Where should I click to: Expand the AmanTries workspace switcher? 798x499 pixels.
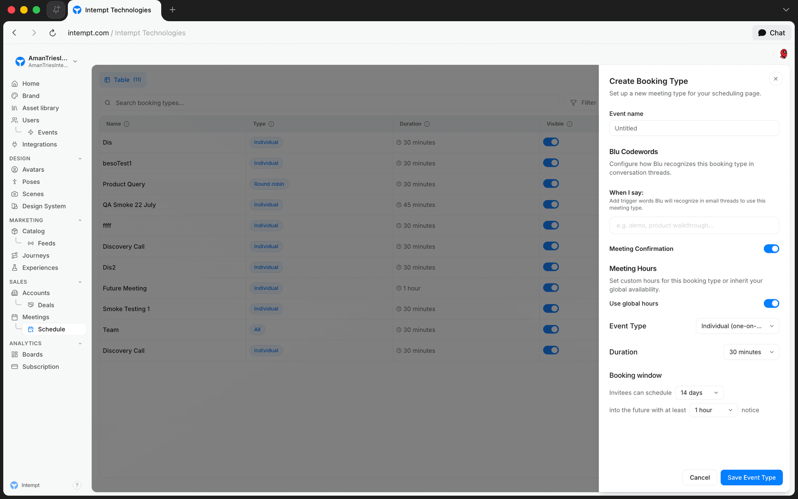(46, 61)
